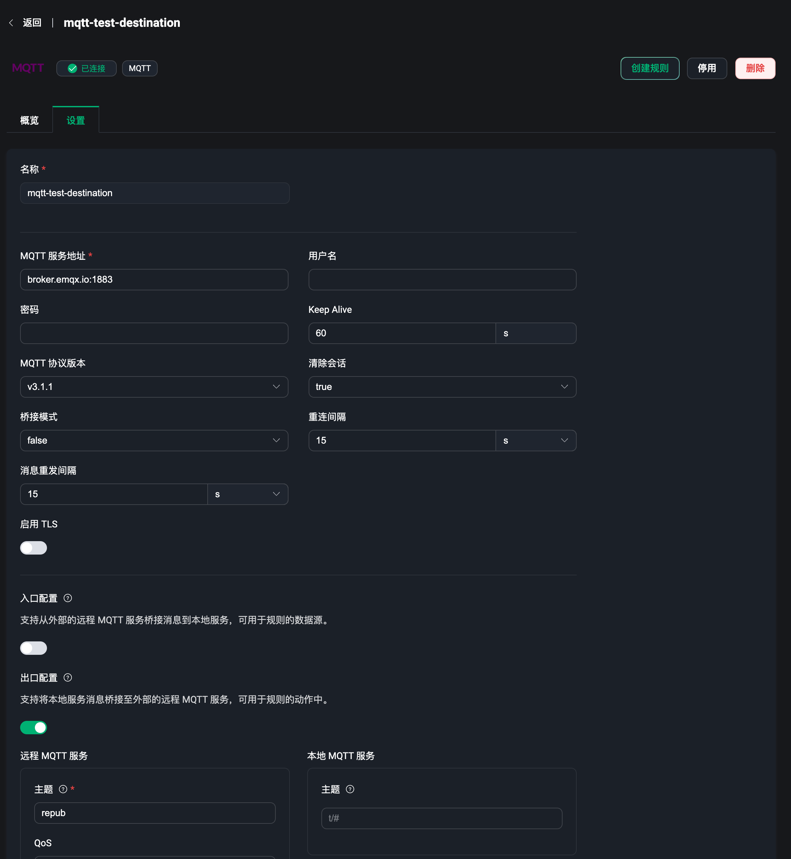Screen dimensions: 791x859
Task: Click the help icon beside 出口配置
Action: coord(68,677)
